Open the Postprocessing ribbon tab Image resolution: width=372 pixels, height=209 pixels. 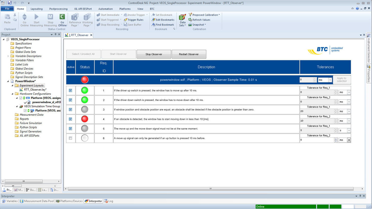pos(58,9)
